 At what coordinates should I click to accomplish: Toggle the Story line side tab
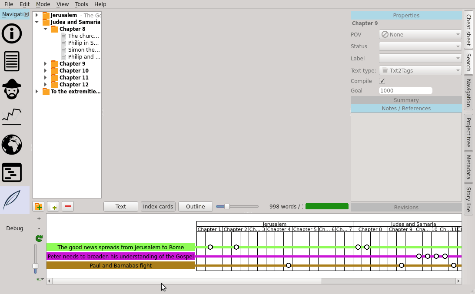(x=468, y=199)
